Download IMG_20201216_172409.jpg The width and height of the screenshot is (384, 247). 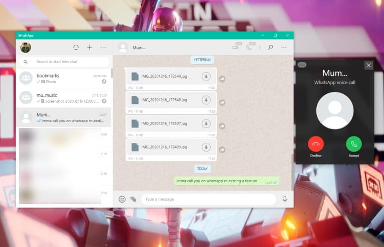tap(206, 147)
